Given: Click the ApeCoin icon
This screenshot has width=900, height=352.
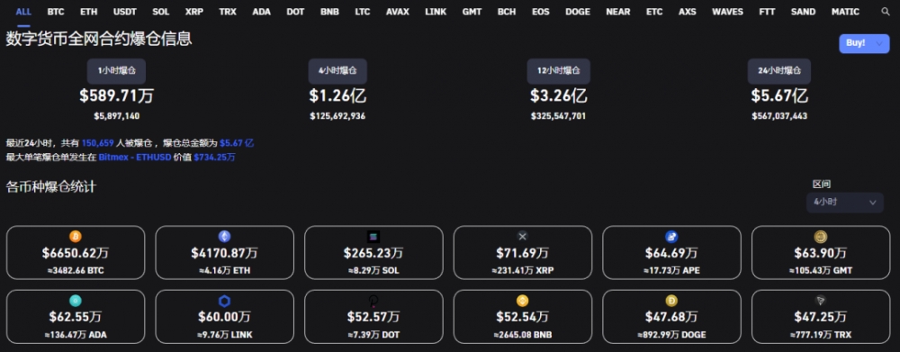Looking at the screenshot, I should click(671, 237).
